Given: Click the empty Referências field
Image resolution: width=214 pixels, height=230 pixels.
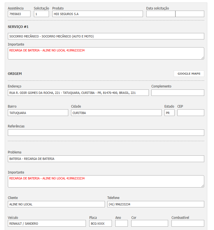Looking at the screenshot, I should point(106,133).
